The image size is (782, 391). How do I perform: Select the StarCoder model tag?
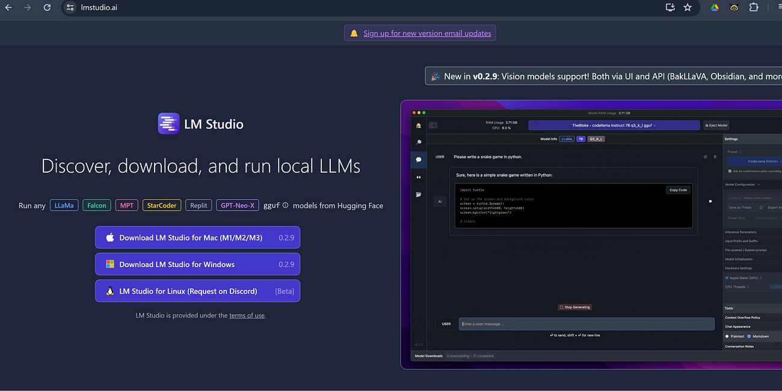pos(162,205)
